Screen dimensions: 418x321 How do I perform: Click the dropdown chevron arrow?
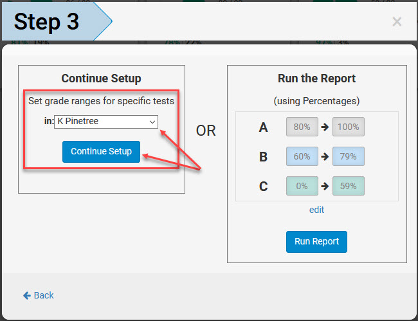tap(152, 122)
